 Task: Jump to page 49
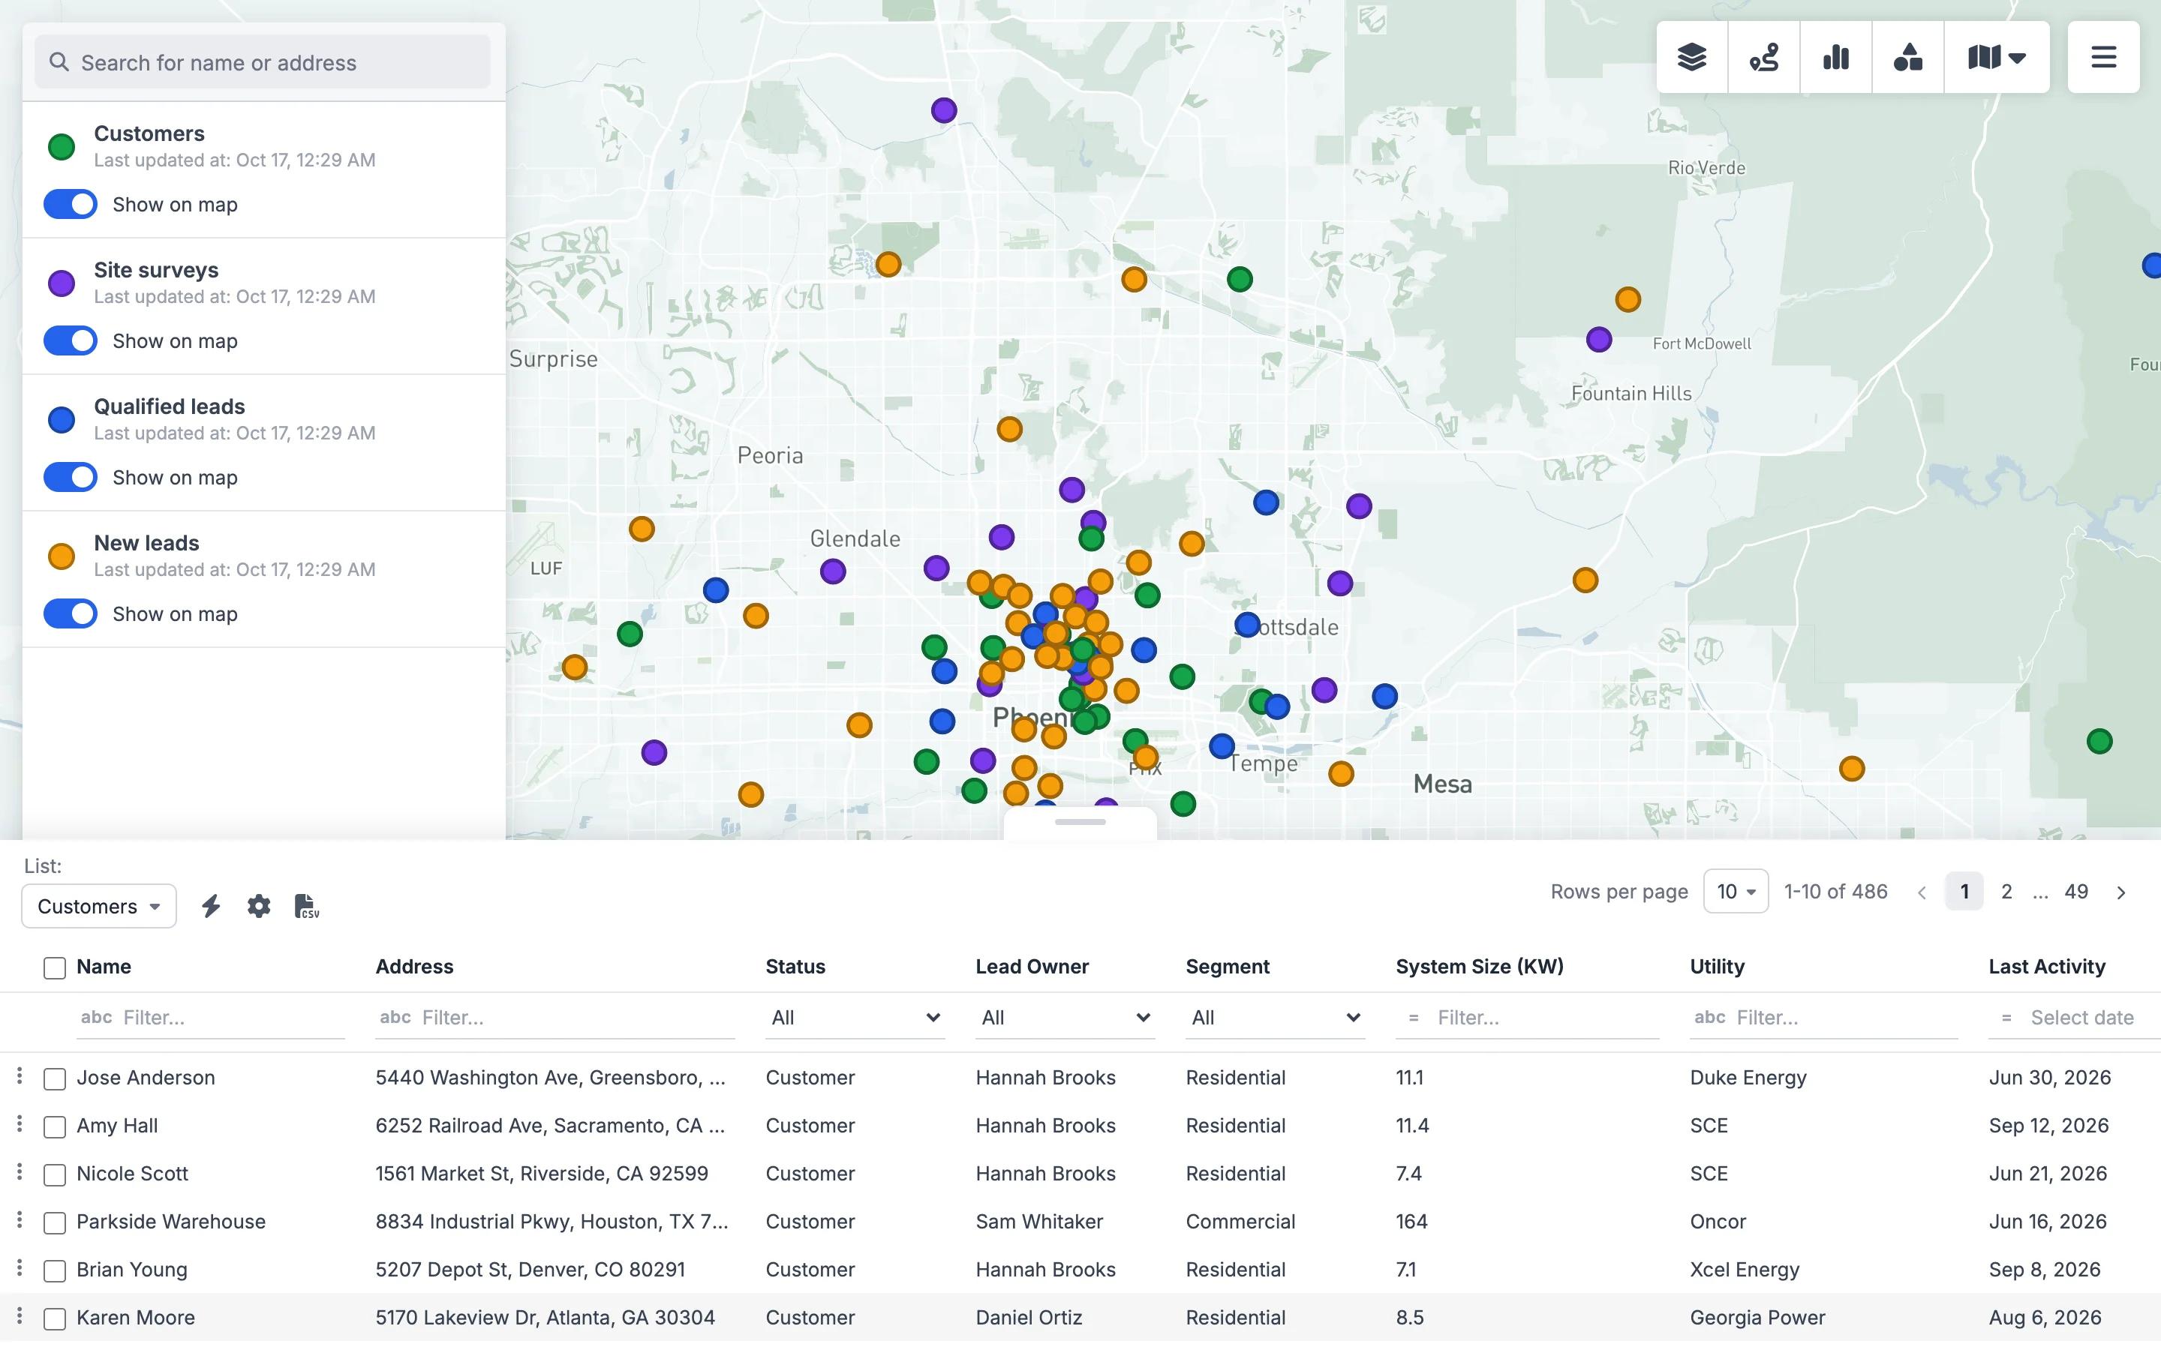tap(2076, 891)
